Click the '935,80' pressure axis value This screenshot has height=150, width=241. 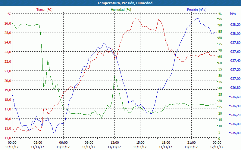pos(235,133)
